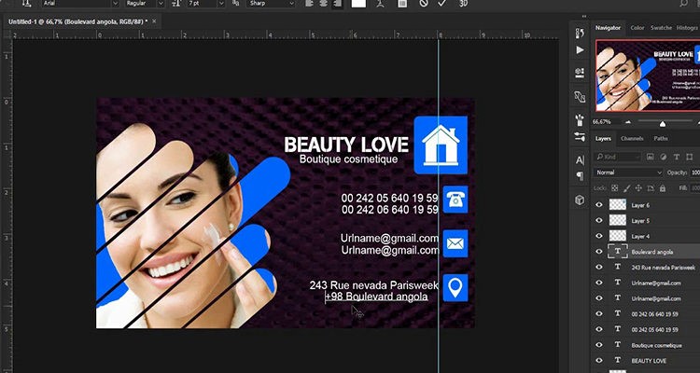Open the Actions panel play icon

coord(580,50)
